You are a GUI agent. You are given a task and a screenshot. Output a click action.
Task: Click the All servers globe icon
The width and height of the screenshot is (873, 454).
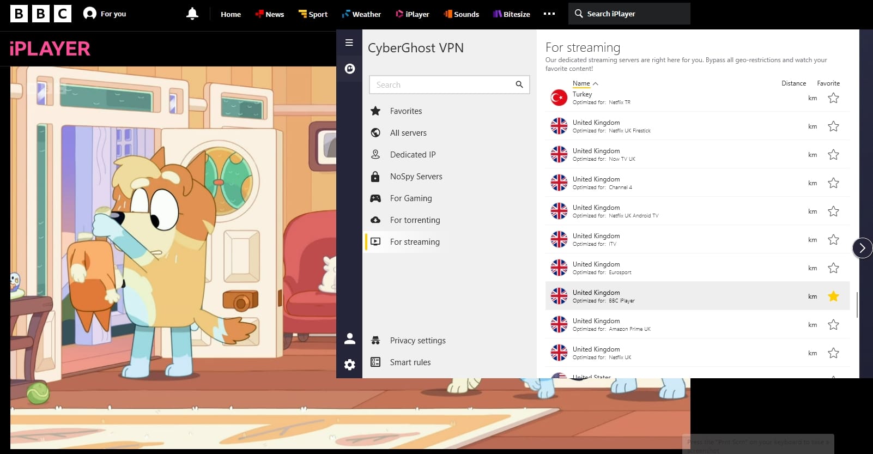coord(375,132)
